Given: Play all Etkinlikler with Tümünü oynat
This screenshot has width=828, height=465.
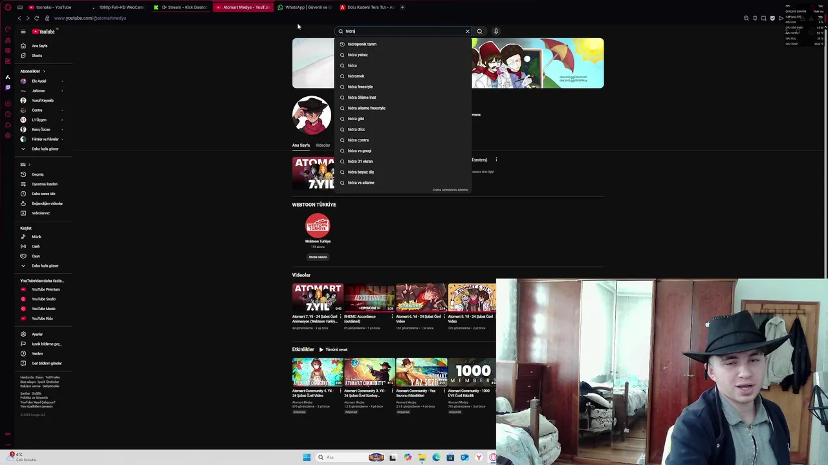Looking at the screenshot, I should pos(333,349).
